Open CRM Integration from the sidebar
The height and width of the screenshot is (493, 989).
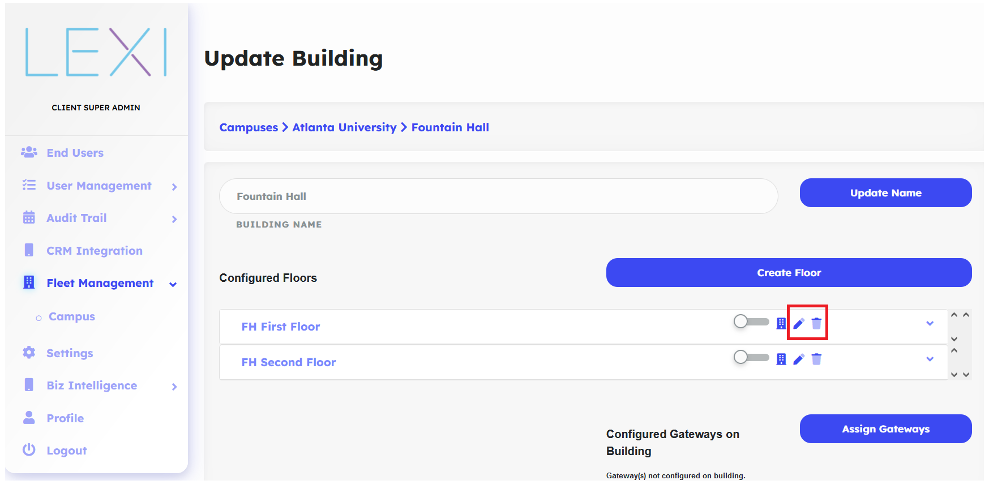94,251
